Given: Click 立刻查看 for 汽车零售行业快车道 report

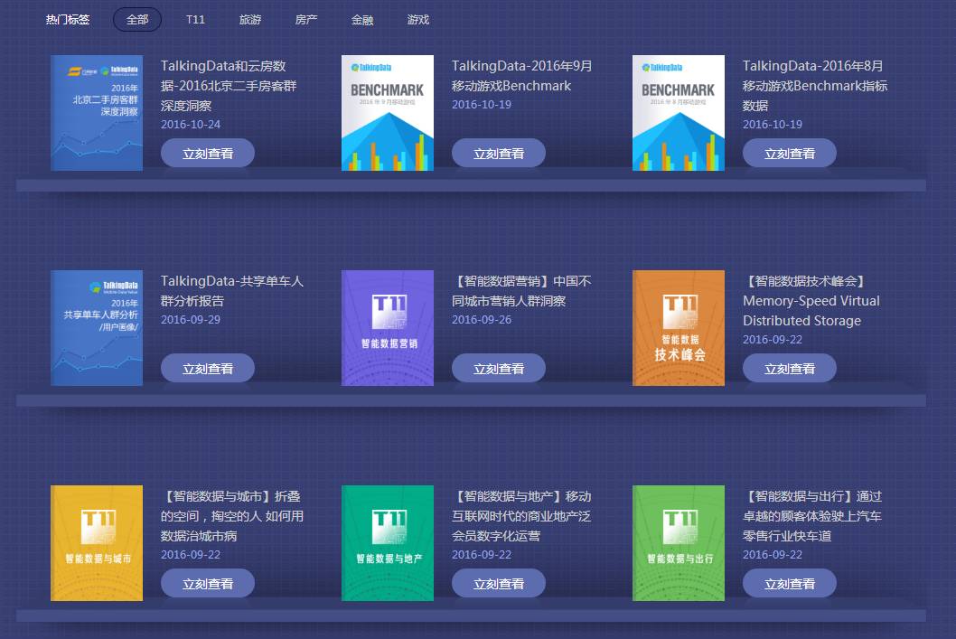Looking at the screenshot, I should tap(790, 584).
